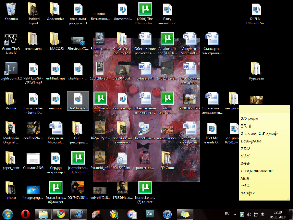The width and height of the screenshot is (293, 220).
Task: Open the Корзина recycle bin
Action: [x=11, y=12]
